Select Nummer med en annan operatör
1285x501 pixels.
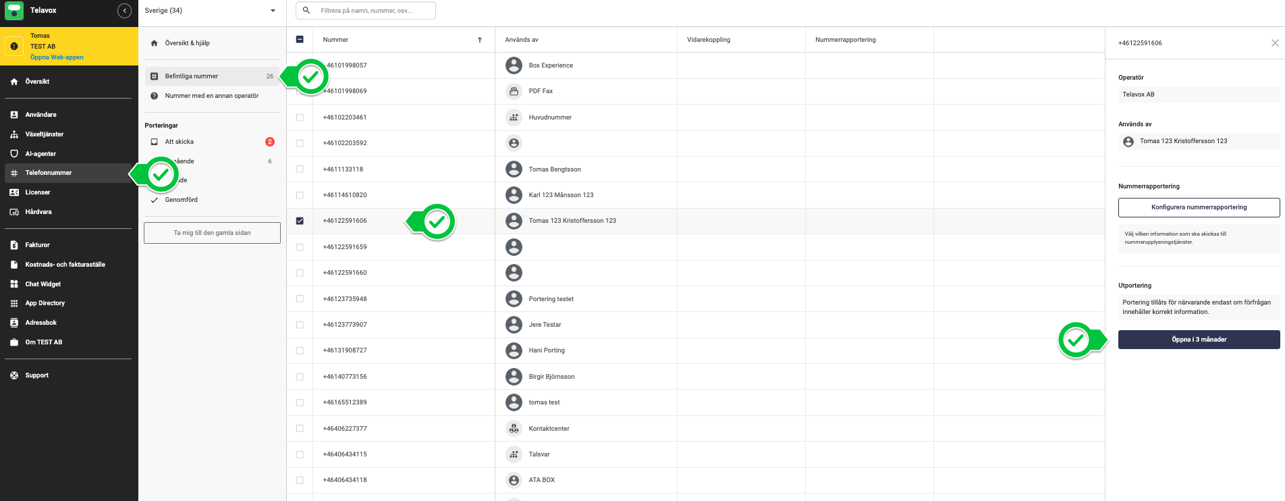[x=211, y=96]
